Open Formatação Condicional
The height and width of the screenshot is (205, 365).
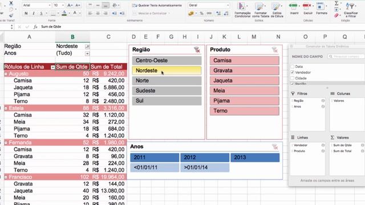[x=242, y=10]
